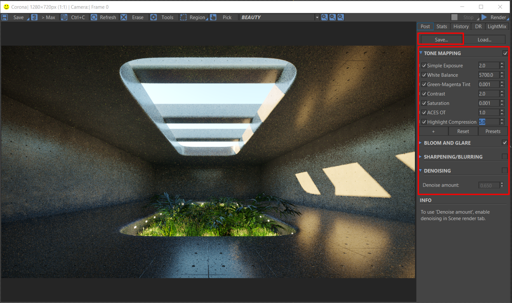
Task: Open the Tools gear icon
Action: 154,17
